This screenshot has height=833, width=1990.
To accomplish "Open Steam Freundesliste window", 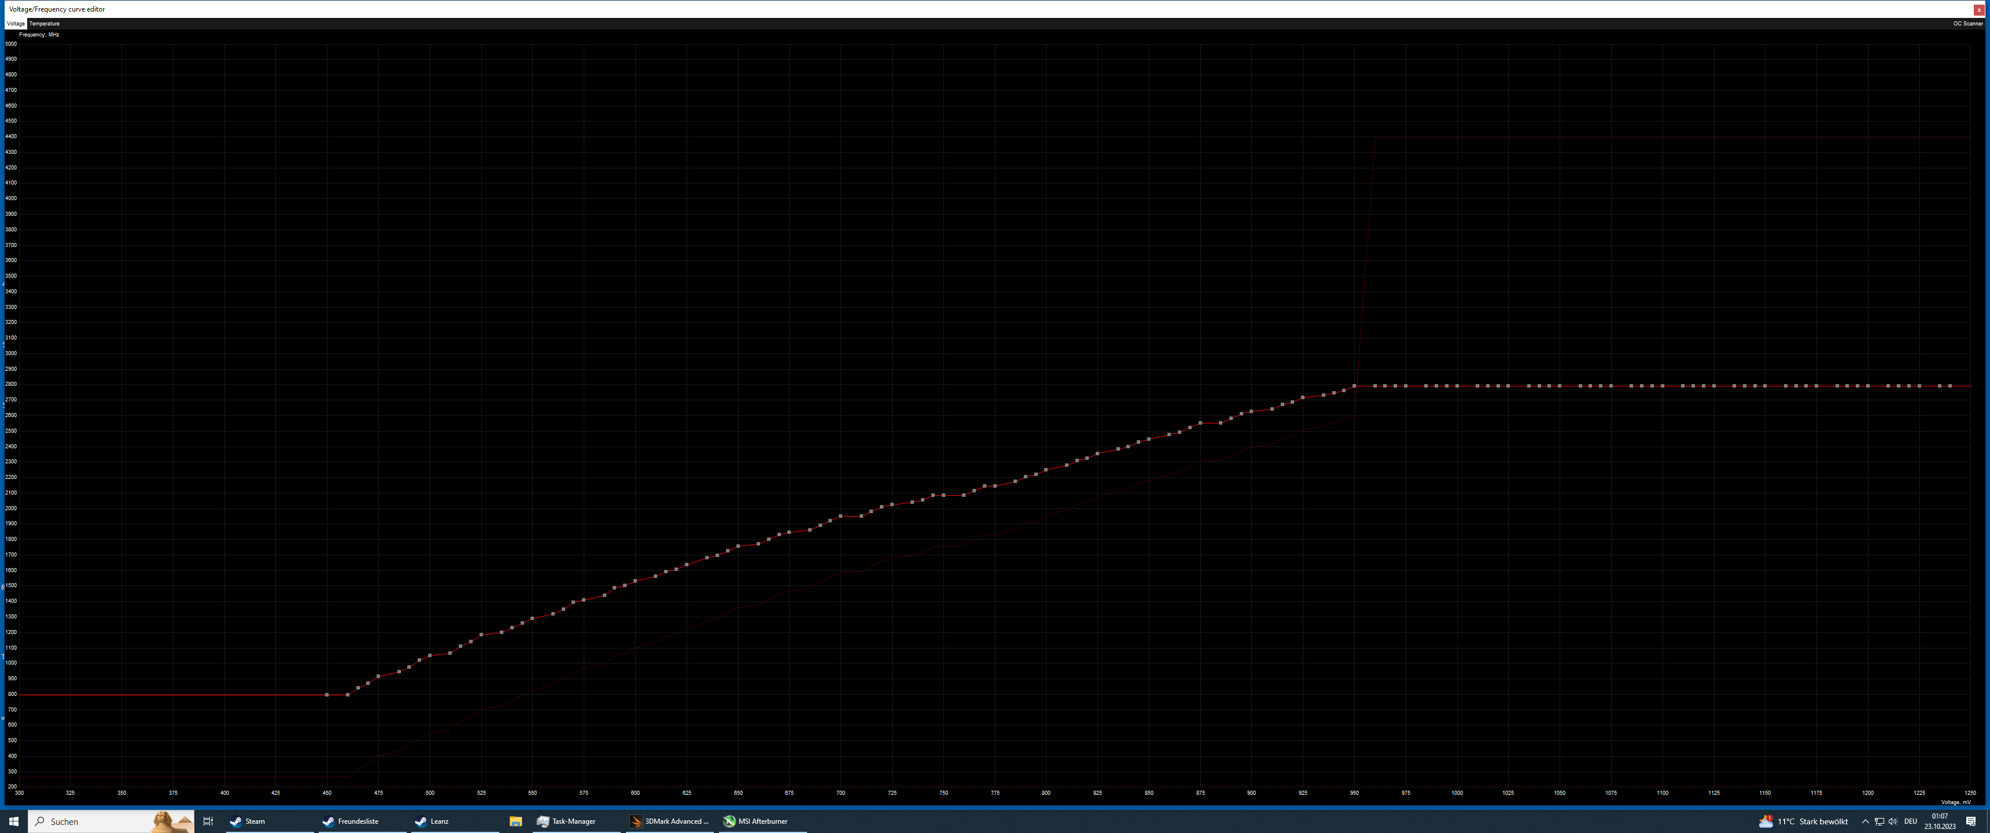I will click(x=357, y=821).
